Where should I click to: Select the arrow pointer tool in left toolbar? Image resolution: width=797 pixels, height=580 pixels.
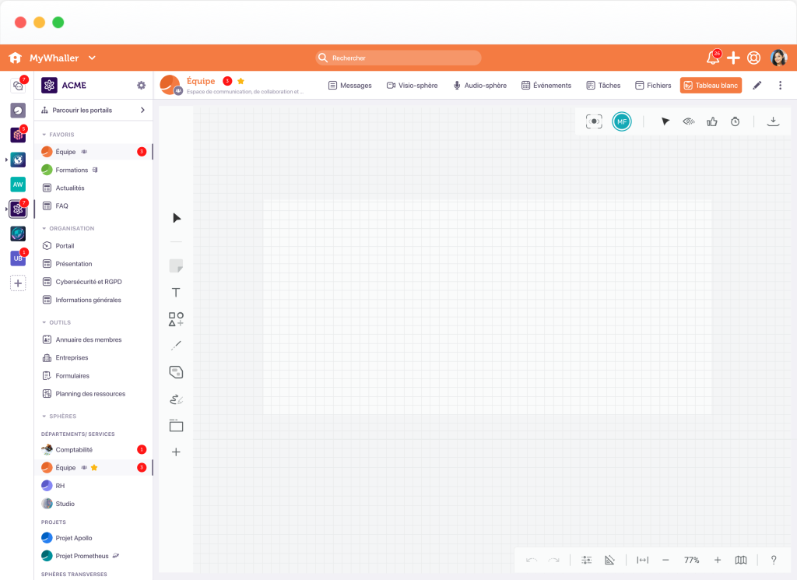177,218
